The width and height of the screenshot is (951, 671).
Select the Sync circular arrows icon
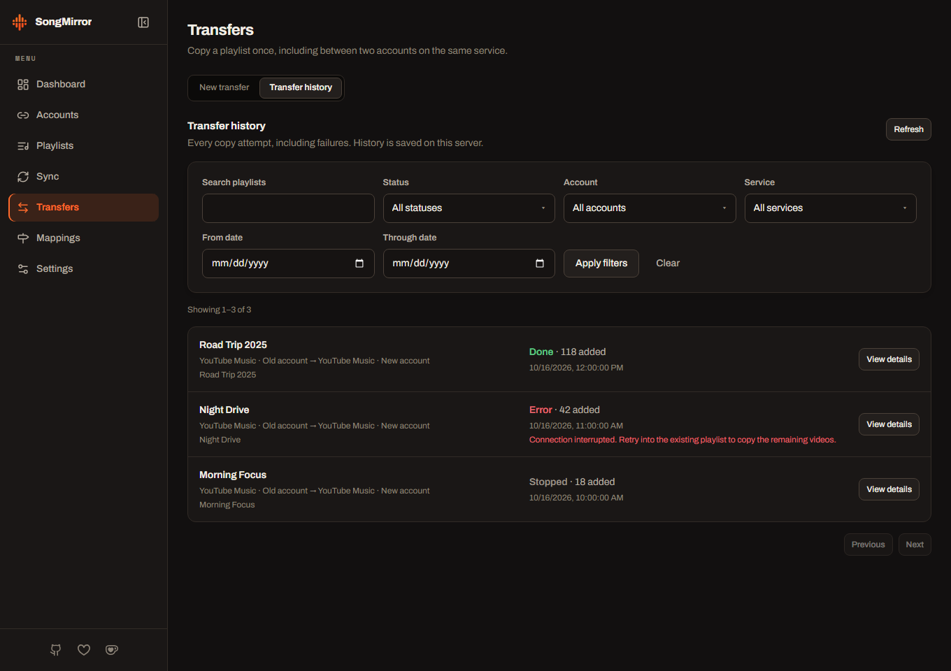(x=23, y=177)
